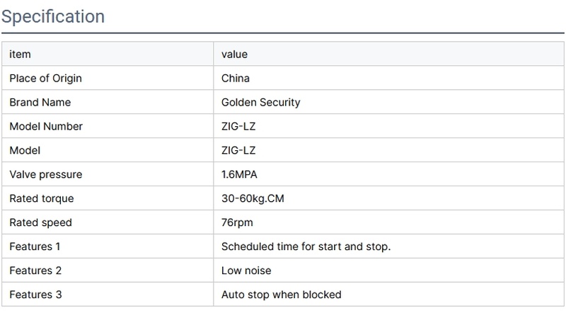The image size is (566, 311).
Task: Click the Features 1 label
Action: [35, 247]
